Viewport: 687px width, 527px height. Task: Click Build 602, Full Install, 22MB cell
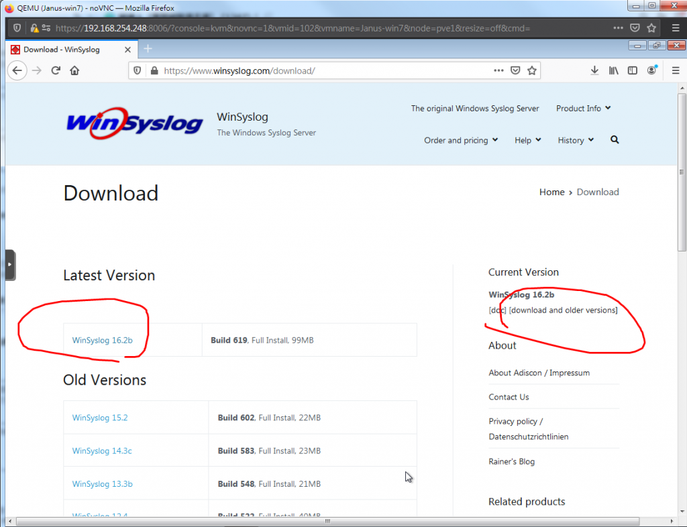(313, 418)
